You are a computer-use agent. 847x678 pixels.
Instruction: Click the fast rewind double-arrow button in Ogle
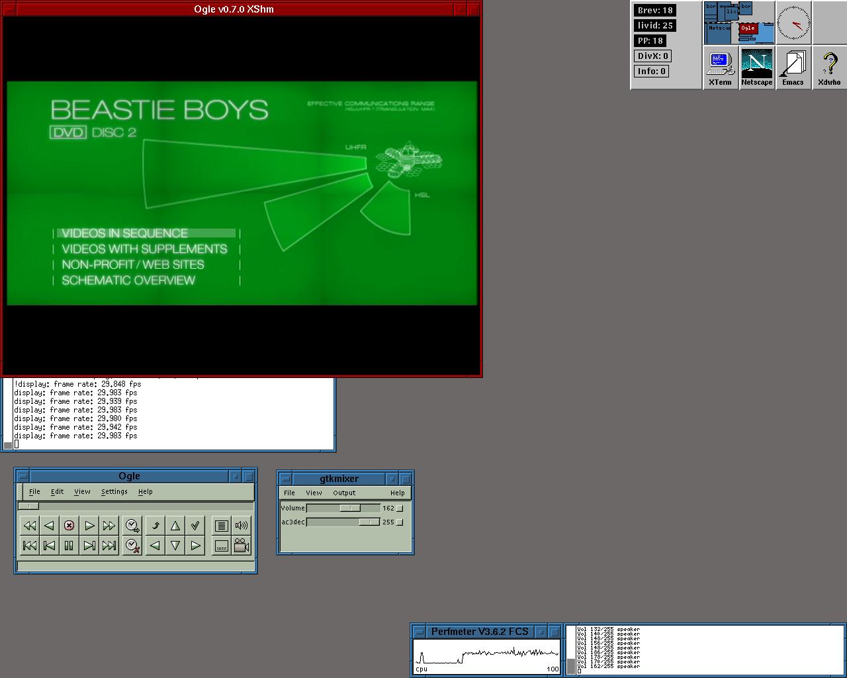pos(29,526)
